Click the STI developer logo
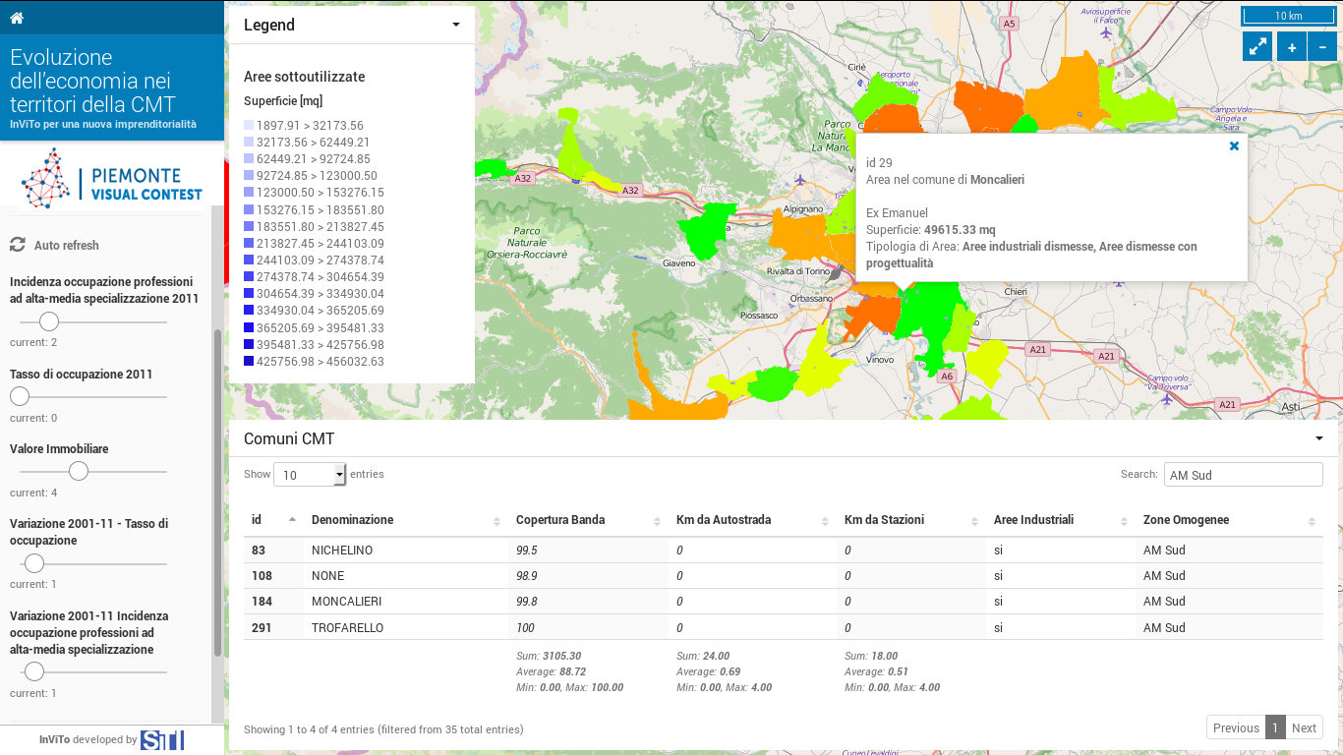Image resolution: width=1343 pixels, height=755 pixels. click(161, 739)
